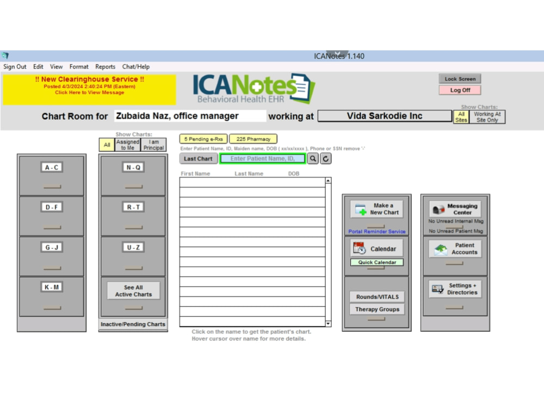Open Patient Accounts
The height and width of the screenshot is (408, 544).
click(455, 249)
